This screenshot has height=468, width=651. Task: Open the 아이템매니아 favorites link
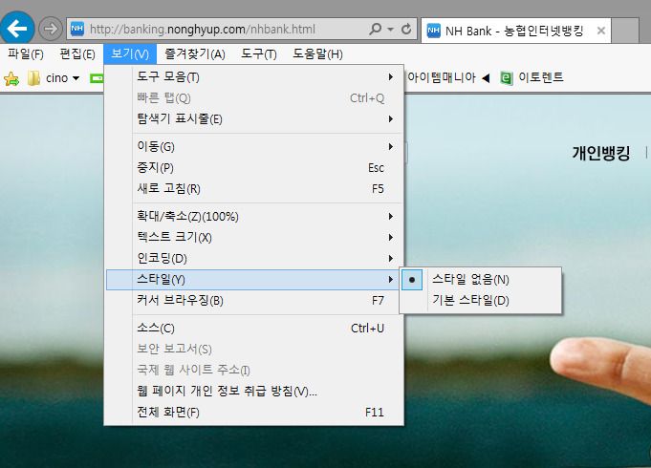point(442,77)
